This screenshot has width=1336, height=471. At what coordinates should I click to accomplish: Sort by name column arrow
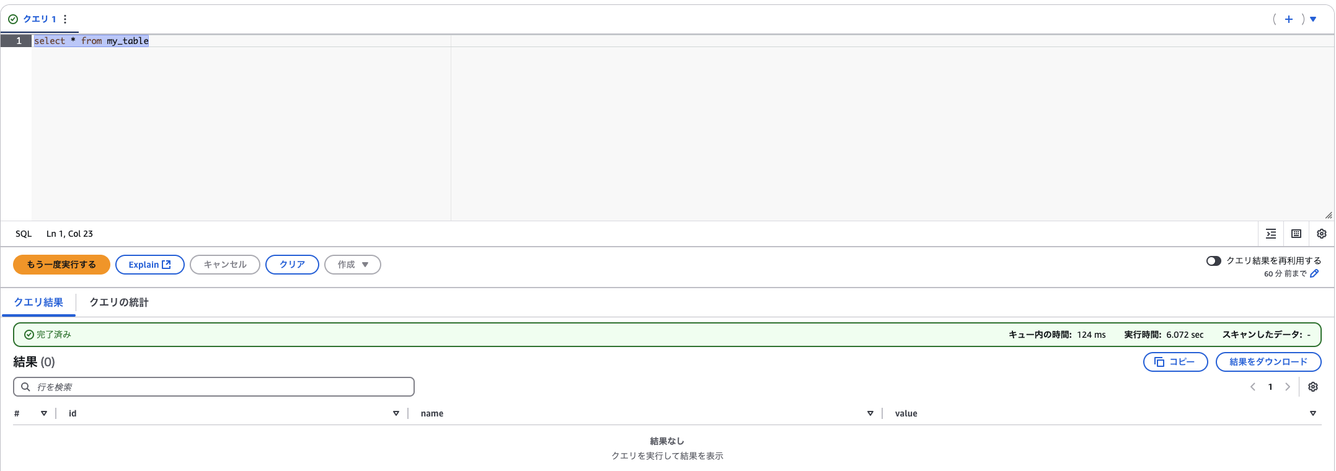click(870, 413)
